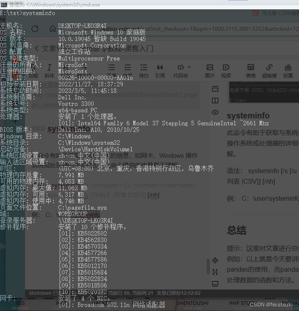Click the 00326-10000-00000-AA016 product ID
299x311 pixels.
coord(96,78)
